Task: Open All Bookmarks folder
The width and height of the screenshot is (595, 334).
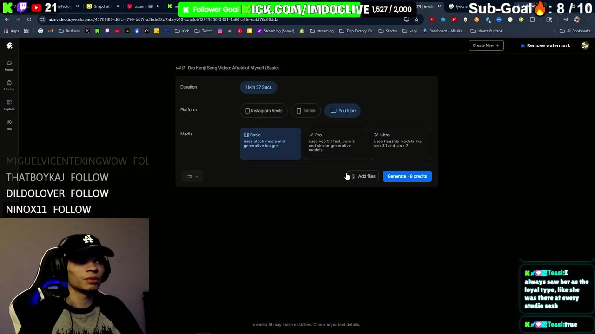Action: pos(575,31)
